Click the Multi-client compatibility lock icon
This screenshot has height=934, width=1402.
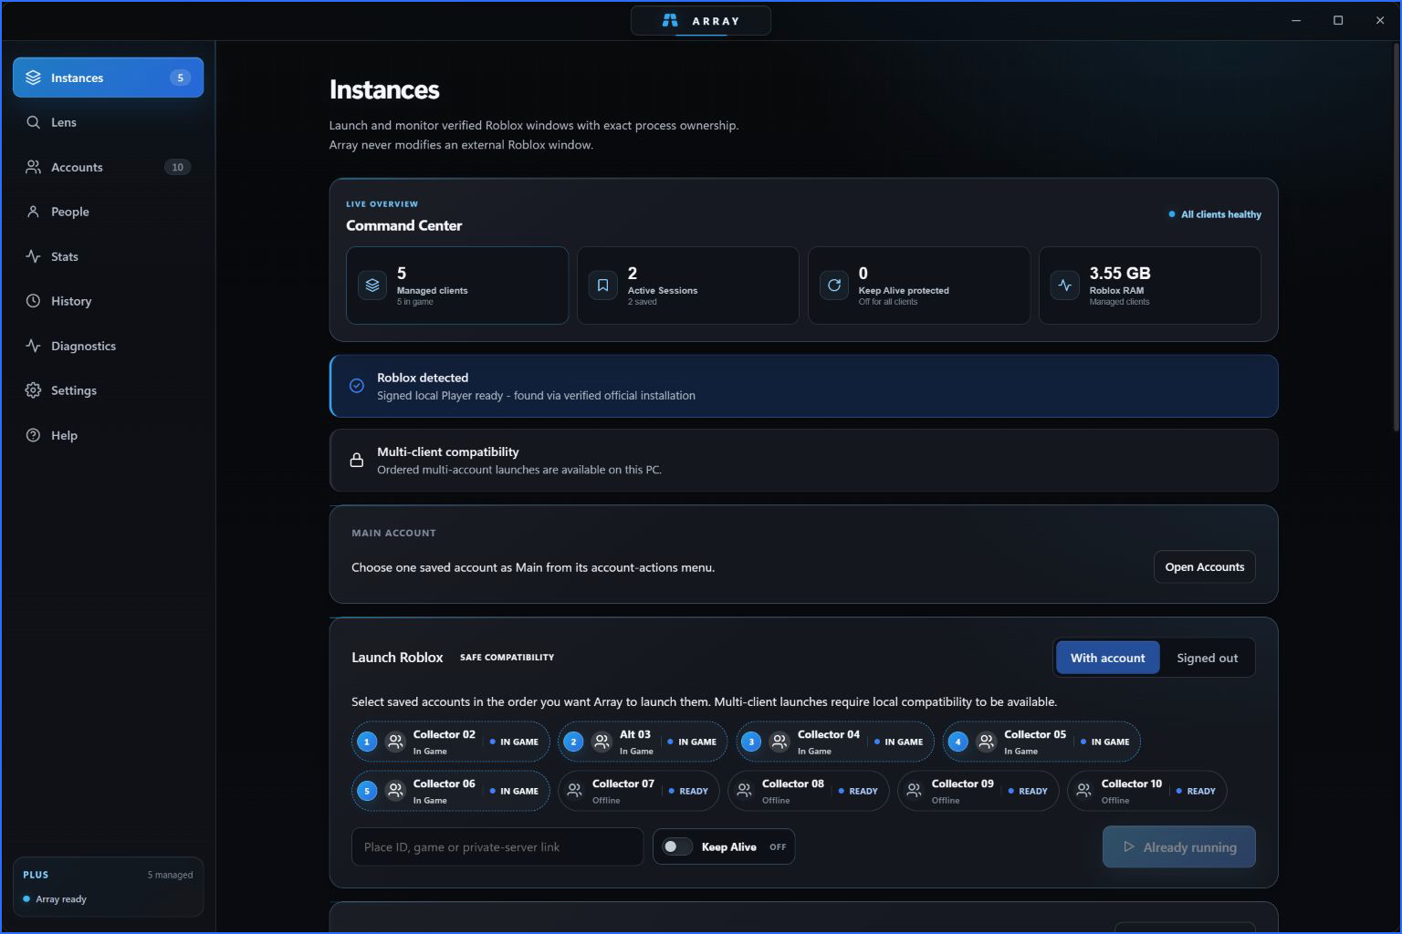click(357, 461)
